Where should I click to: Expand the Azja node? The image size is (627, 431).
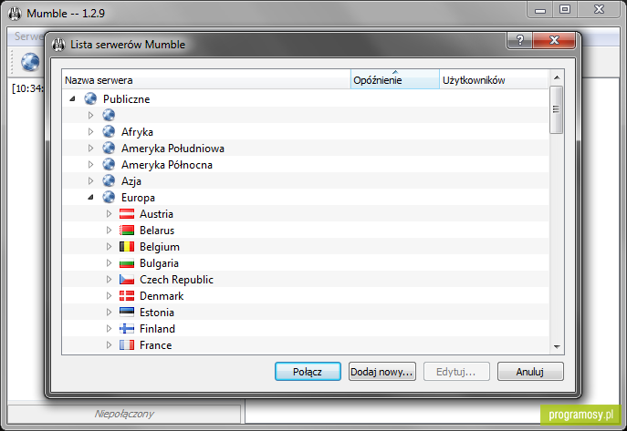[x=90, y=180]
